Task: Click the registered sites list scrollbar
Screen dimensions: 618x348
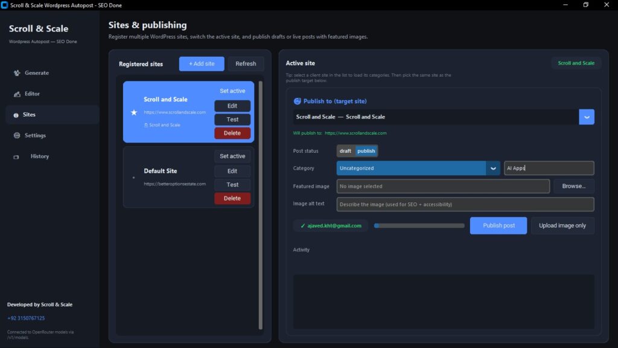Action: (260, 205)
